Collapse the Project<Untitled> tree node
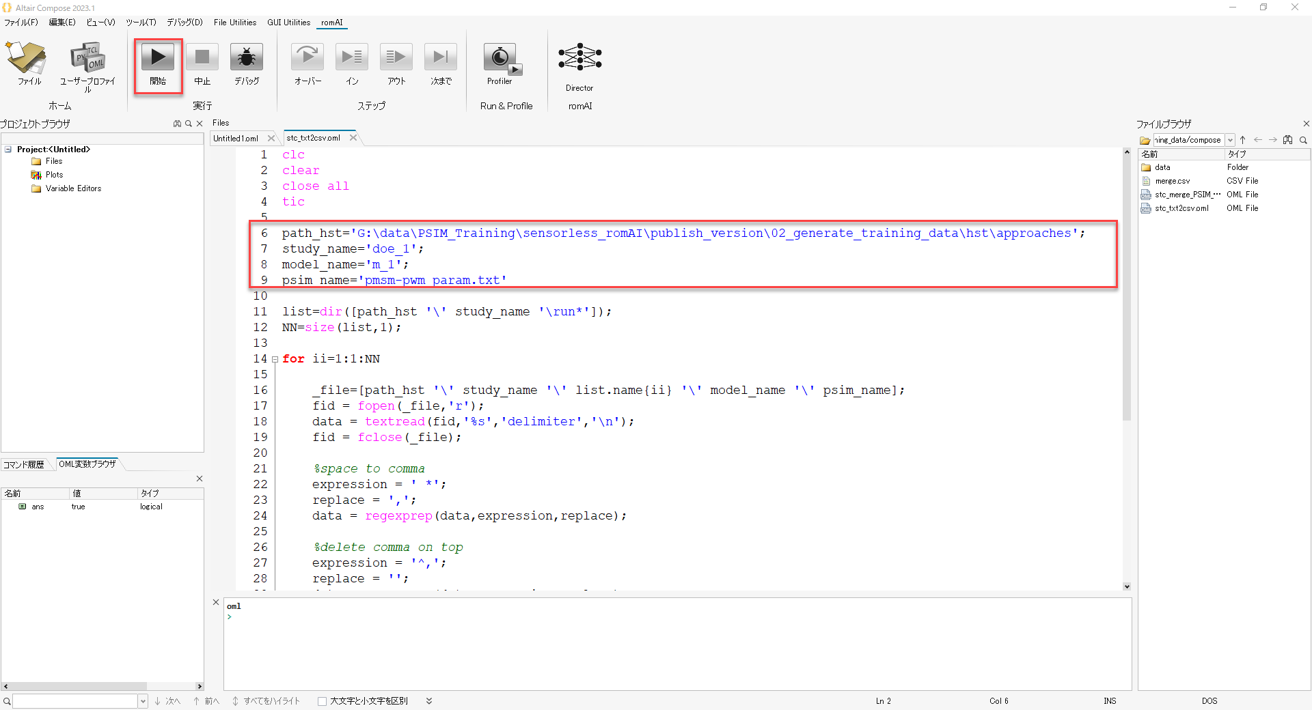Screen dimensions: 1312x710 [x=8, y=149]
